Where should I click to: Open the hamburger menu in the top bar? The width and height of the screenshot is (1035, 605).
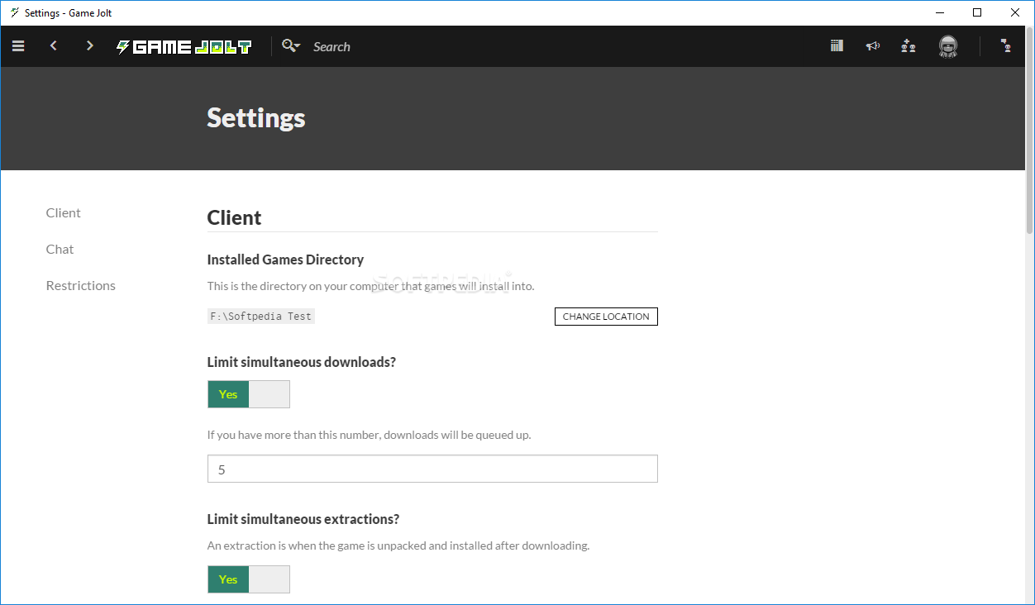18,46
